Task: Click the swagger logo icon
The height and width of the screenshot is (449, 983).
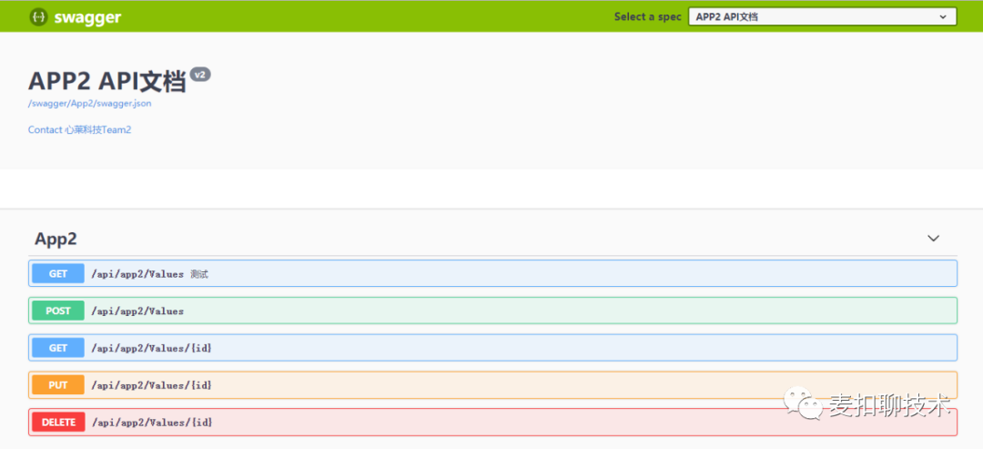Action: point(39,17)
